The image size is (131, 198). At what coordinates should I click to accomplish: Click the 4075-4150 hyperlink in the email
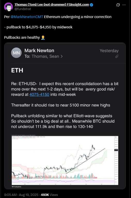[x=39, y=94]
